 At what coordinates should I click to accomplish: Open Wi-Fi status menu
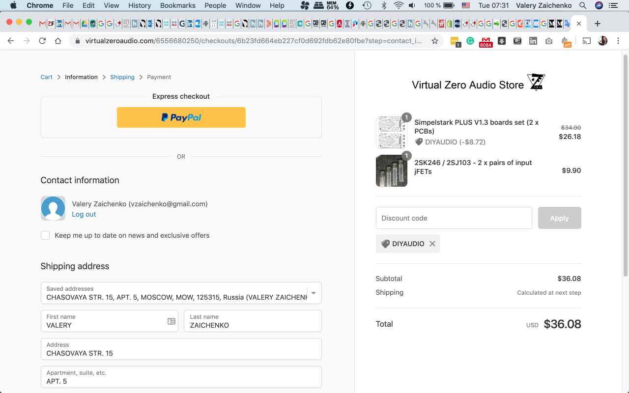click(399, 5)
